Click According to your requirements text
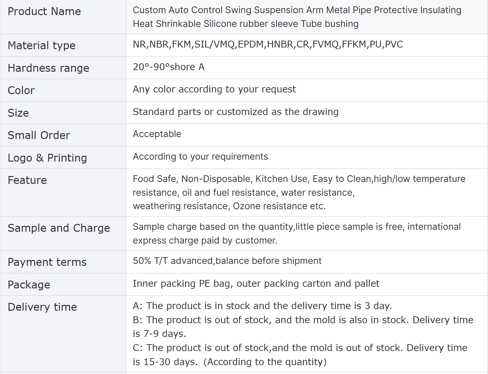The height and width of the screenshot is (374, 488). [200, 157]
